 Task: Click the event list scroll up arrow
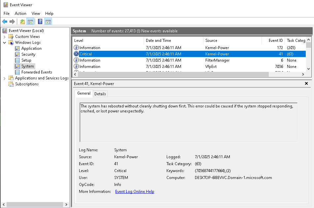(x=309, y=40)
